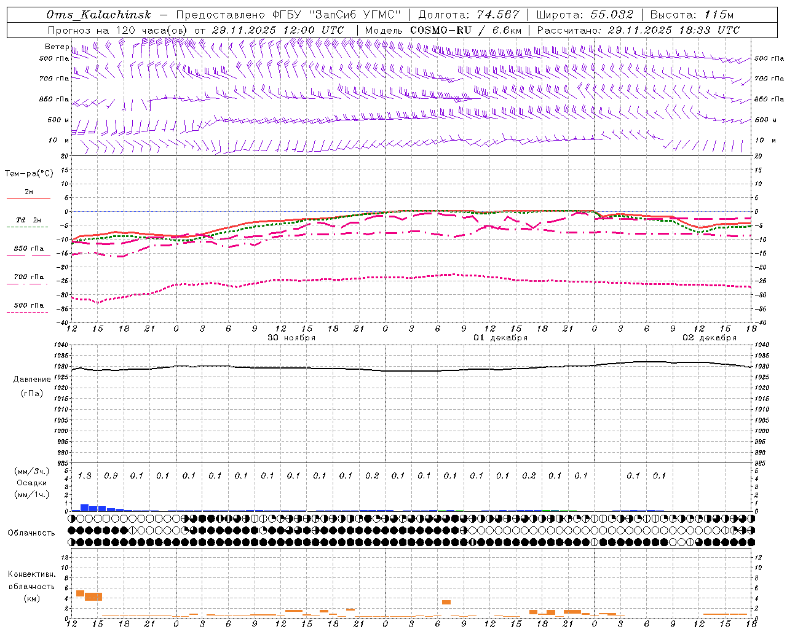The height and width of the screenshot is (629, 787).
Task: Click the station name Oms_Kalachinsk in header
Action: (x=98, y=15)
